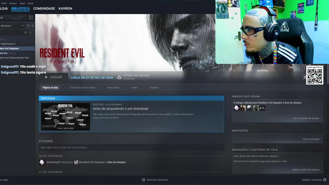This screenshot has height=185, width=329.
Task: Click Ver atividade de amigos
Action: coord(306,118)
